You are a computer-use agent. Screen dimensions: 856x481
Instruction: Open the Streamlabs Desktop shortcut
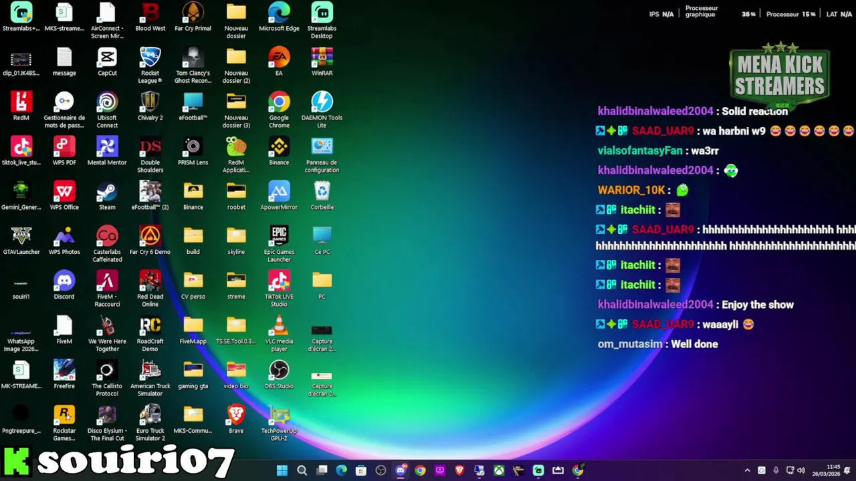pos(322,20)
